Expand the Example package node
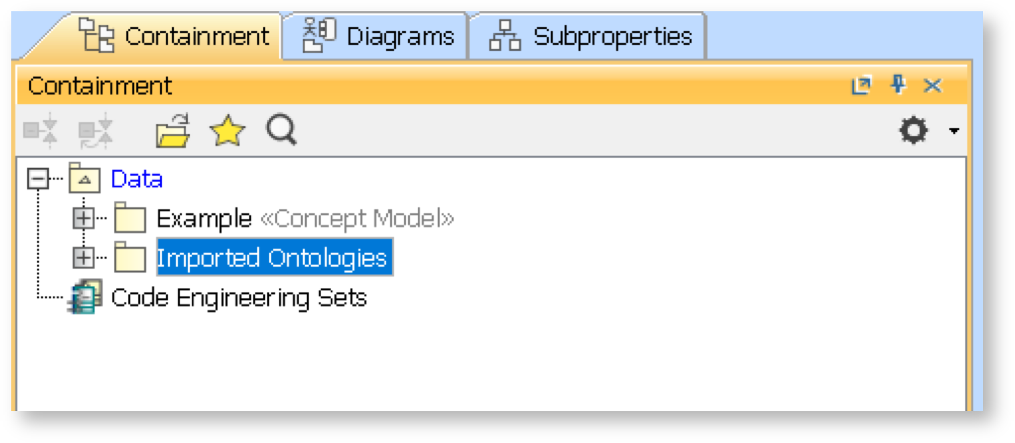This screenshot has height=443, width=1015. (x=82, y=219)
